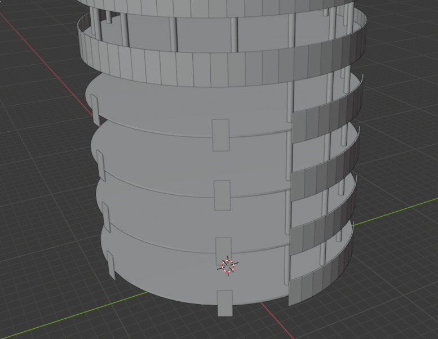The image size is (438, 339).
Task: Select the front tab hanging below bottom disc
Action: 225,303
